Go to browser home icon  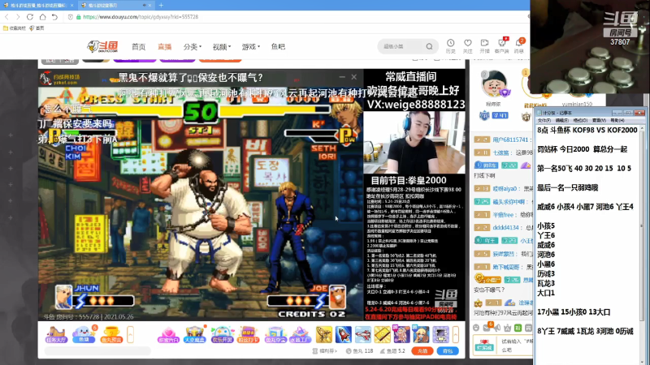pyautogui.click(x=43, y=17)
